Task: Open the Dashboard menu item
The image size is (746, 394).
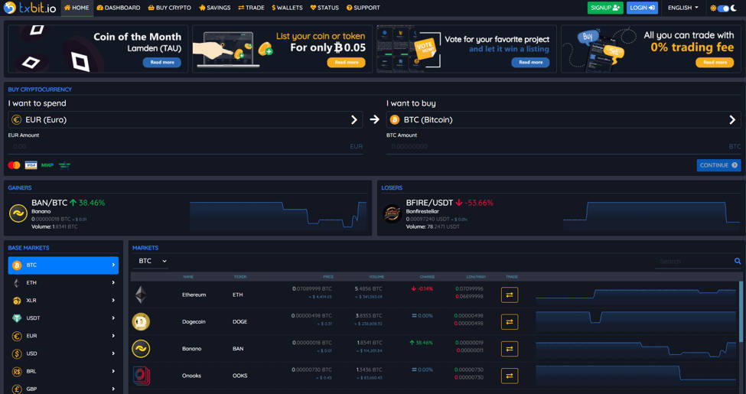Action: (119, 8)
